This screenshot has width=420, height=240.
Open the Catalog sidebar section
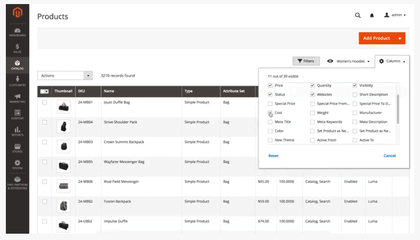click(18, 65)
